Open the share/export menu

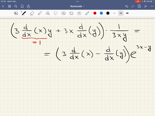pyautogui.click(x=28, y=6)
